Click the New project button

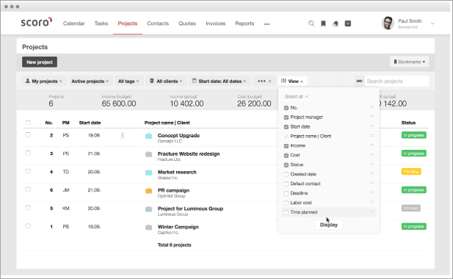[x=40, y=62]
